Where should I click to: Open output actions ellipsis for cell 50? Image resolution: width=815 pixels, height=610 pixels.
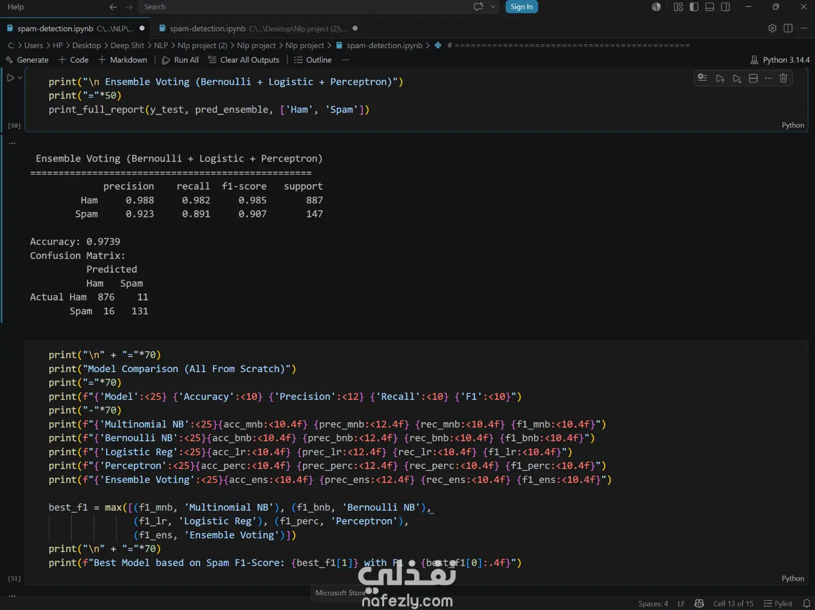tap(12, 143)
